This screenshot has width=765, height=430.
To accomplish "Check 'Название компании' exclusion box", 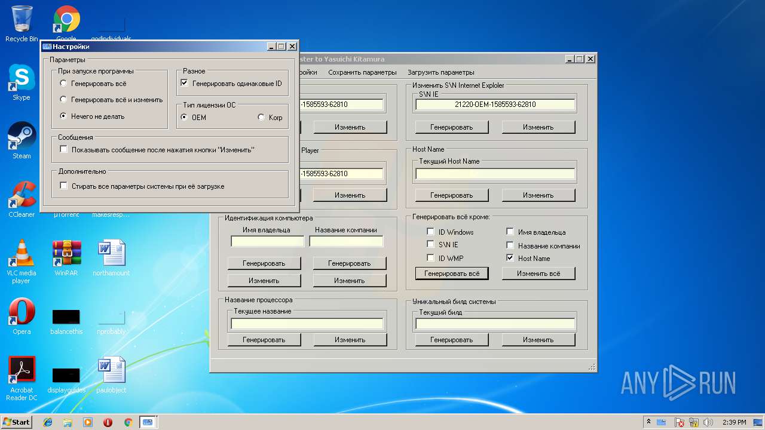I will coord(510,245).
